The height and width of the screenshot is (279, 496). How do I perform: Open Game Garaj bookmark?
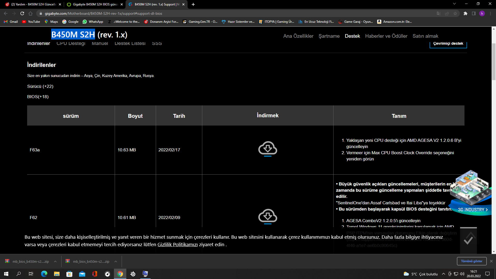point(356,22)
